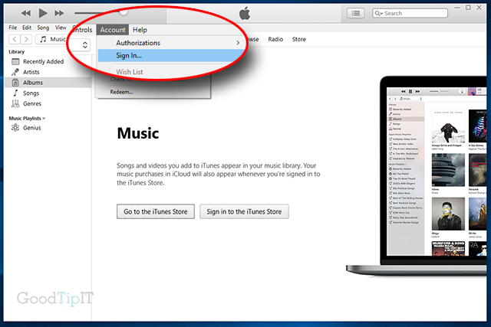
Task: Click the previous track rewind button
Action: click(x=25, y=13)
